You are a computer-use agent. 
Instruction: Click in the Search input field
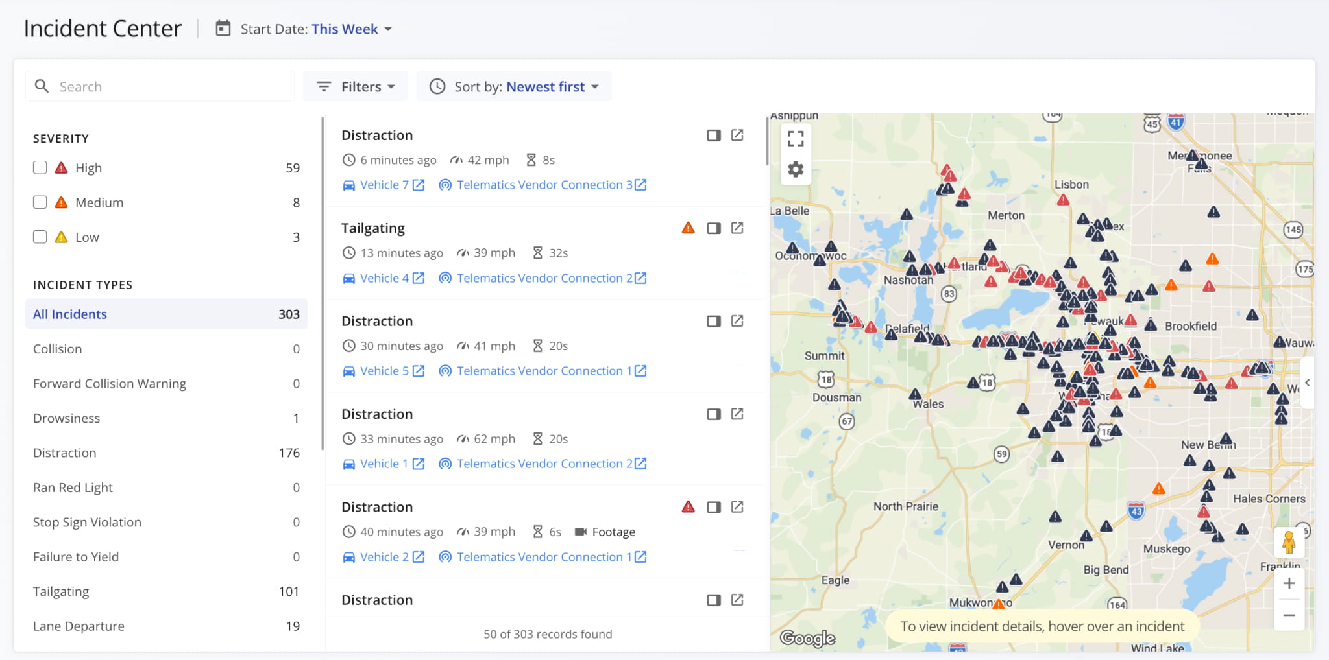[x=160, y=86]
